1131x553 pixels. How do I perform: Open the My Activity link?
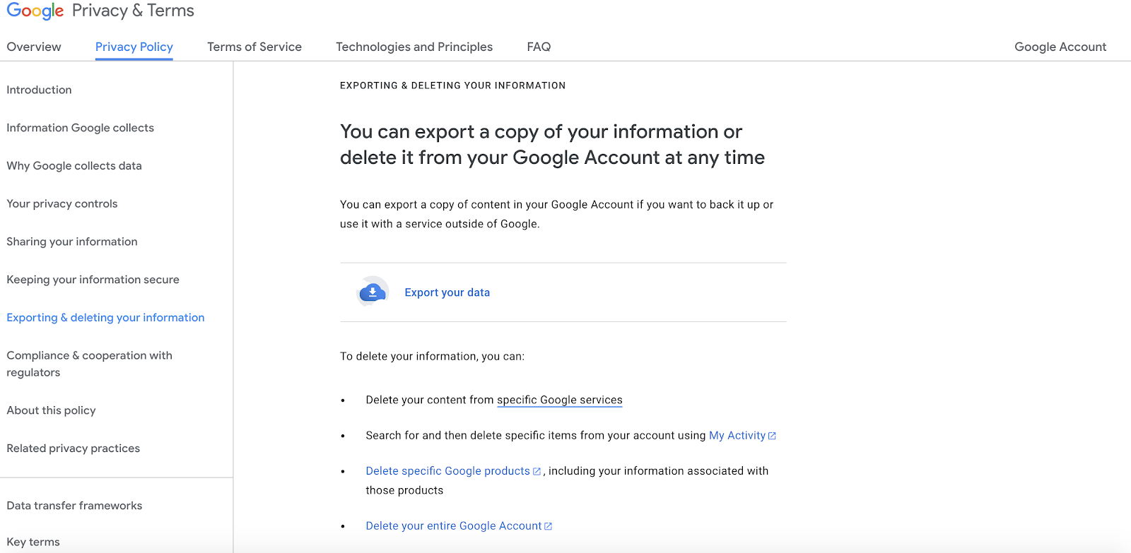pos(737,436)
